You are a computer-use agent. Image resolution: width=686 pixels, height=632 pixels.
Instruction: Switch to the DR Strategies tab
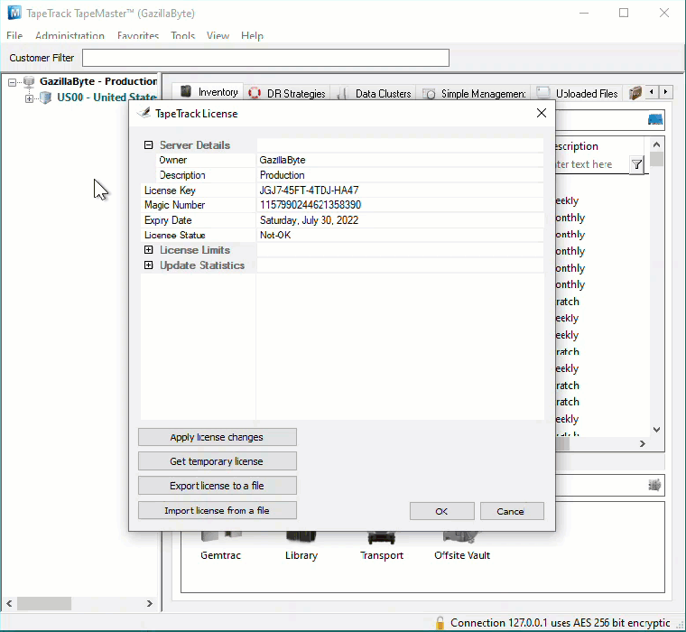287,93
